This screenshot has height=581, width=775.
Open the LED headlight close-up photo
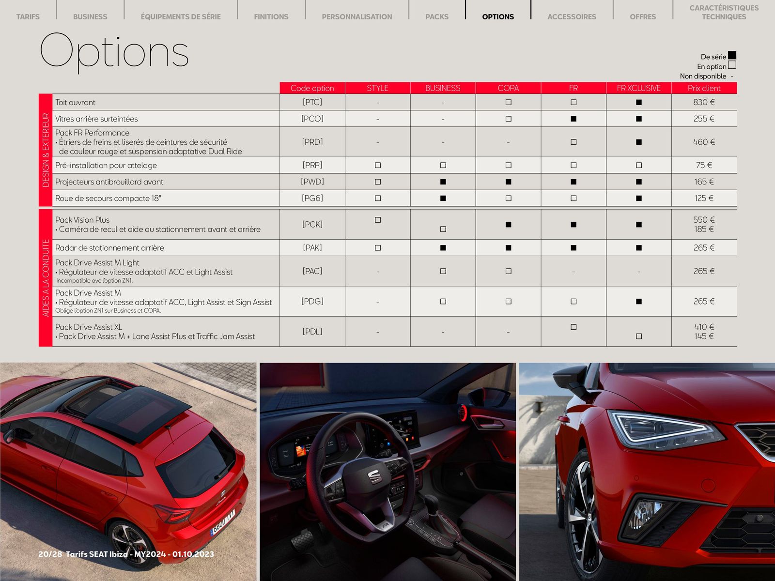647,472
